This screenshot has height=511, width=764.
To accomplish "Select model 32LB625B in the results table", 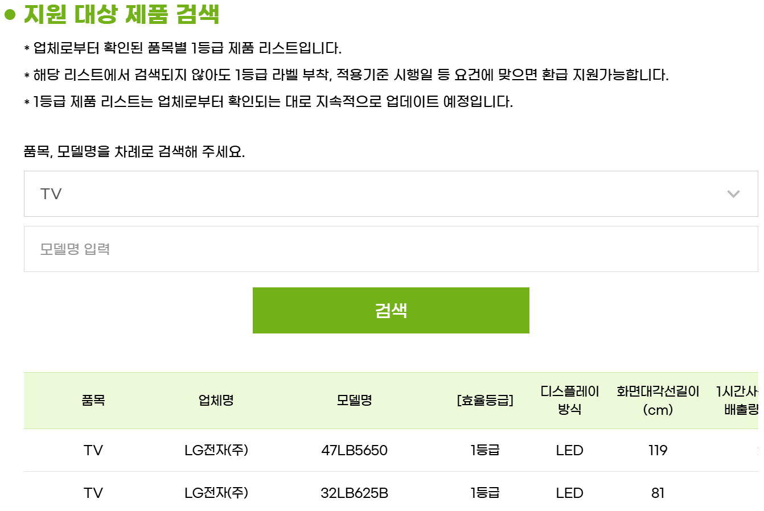I will click(354, 493).
